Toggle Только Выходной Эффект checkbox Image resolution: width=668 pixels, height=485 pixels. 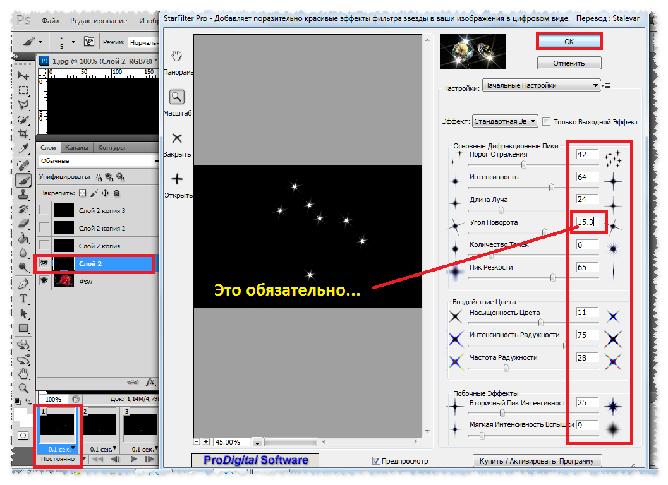(546, 122)
